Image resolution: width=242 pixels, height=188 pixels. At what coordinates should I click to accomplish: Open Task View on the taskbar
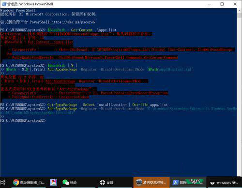(3, 182)
